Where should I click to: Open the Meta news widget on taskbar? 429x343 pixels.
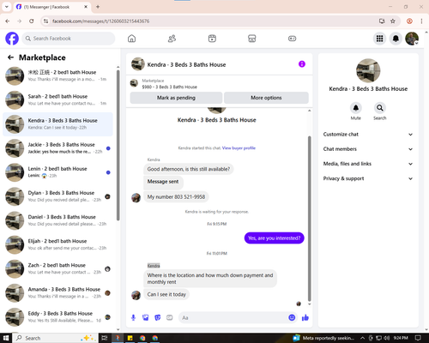pyautogui.click(x=324, y=338)
